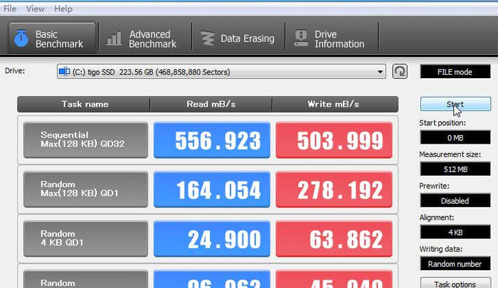Toggle Random Max(128 KB) QD1 task
This screenshot has width=498, height=288.
[85, 189]
